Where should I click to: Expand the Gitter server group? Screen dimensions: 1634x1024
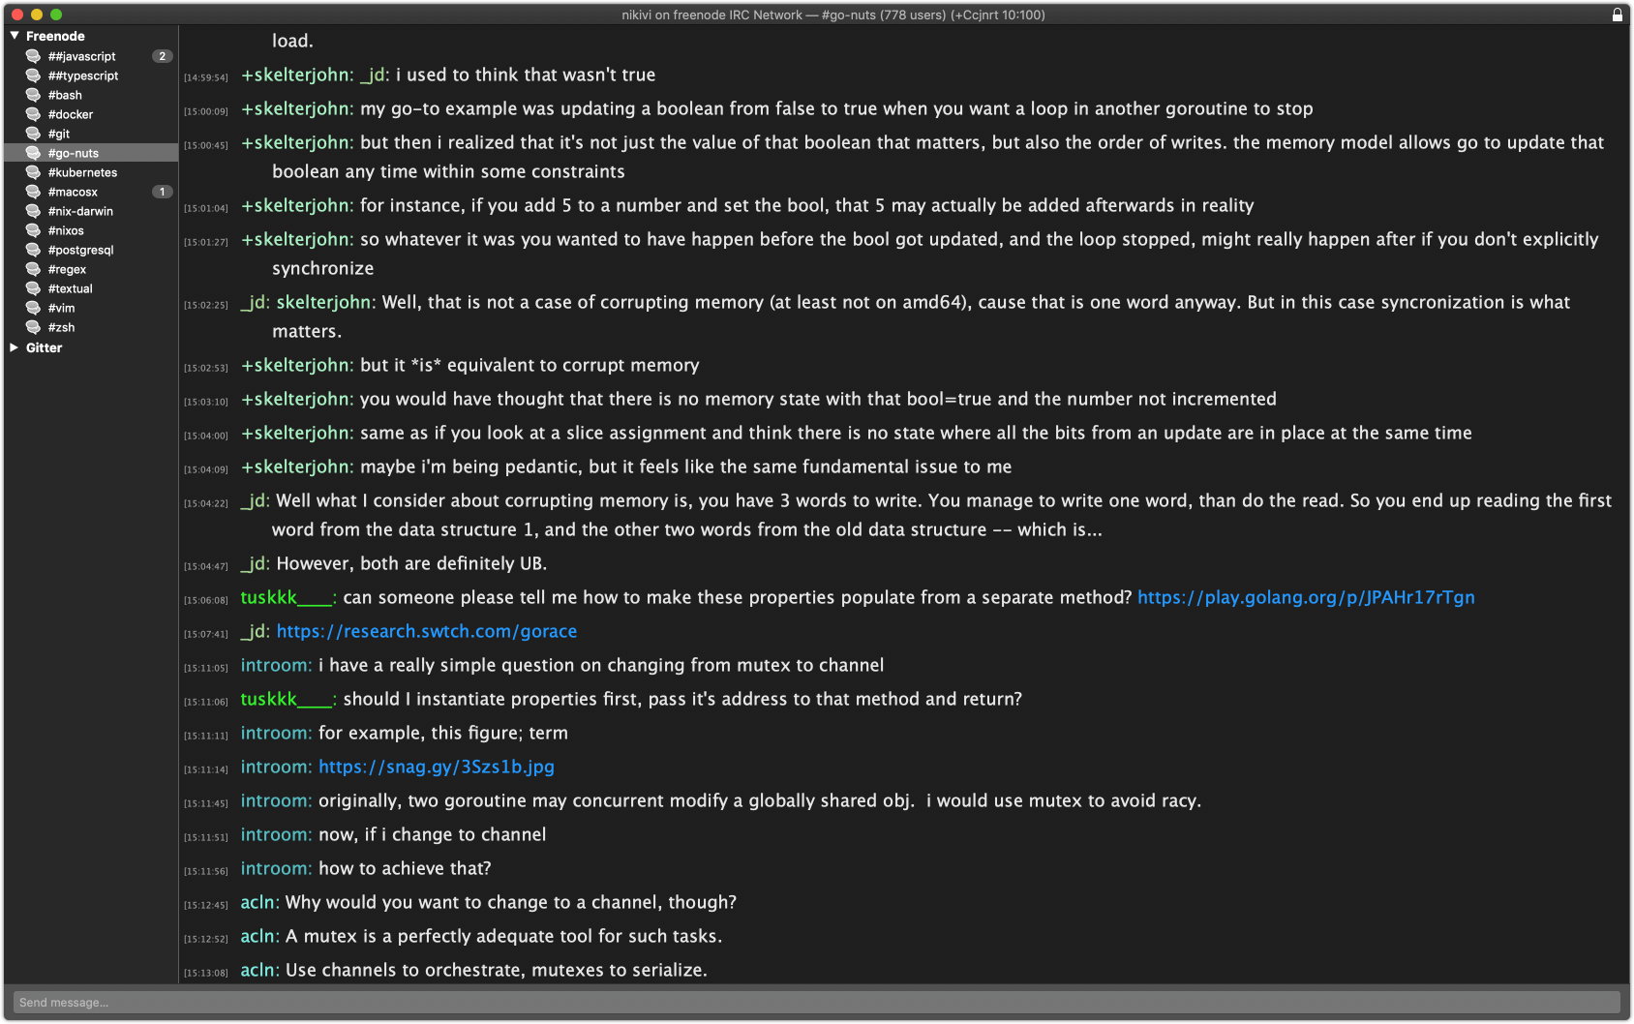[x=15, y=347]
